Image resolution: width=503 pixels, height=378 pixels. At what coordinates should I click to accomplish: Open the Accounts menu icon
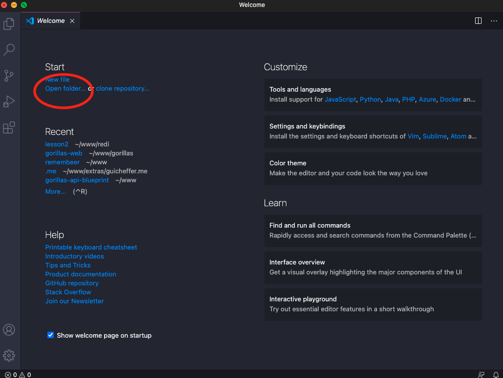(x=9, y=330)
